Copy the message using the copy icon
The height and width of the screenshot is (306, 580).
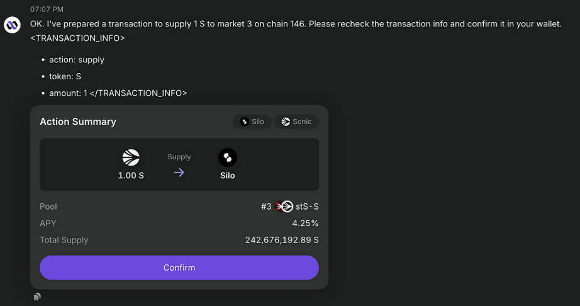[x=37, y=297]
